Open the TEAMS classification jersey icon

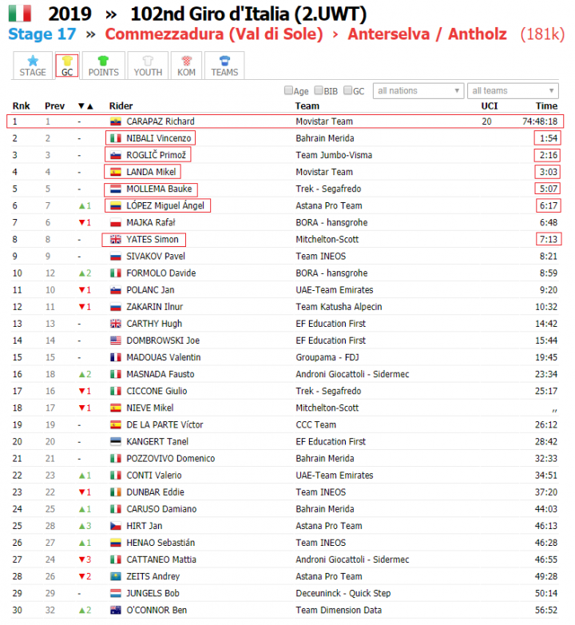point(224,61)
